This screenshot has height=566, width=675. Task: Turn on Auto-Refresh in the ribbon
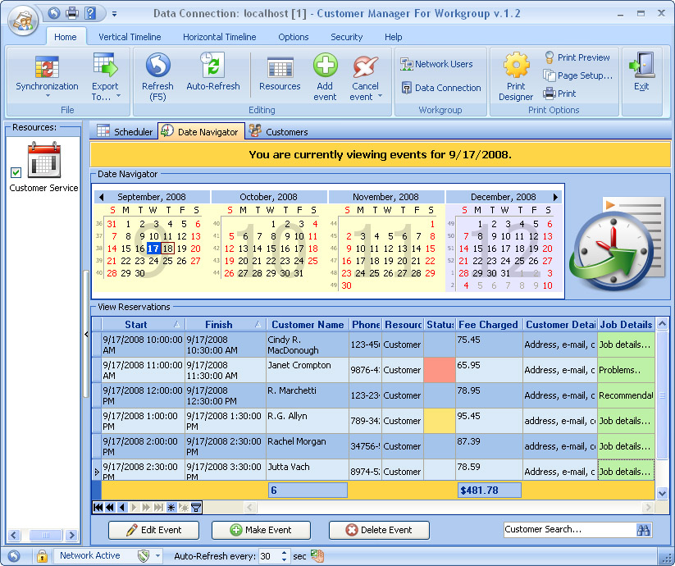[212, 66]
